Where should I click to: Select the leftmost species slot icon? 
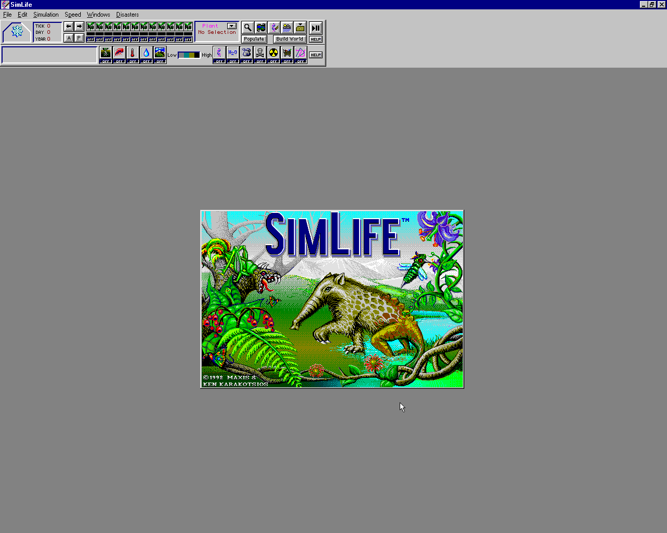91,27
